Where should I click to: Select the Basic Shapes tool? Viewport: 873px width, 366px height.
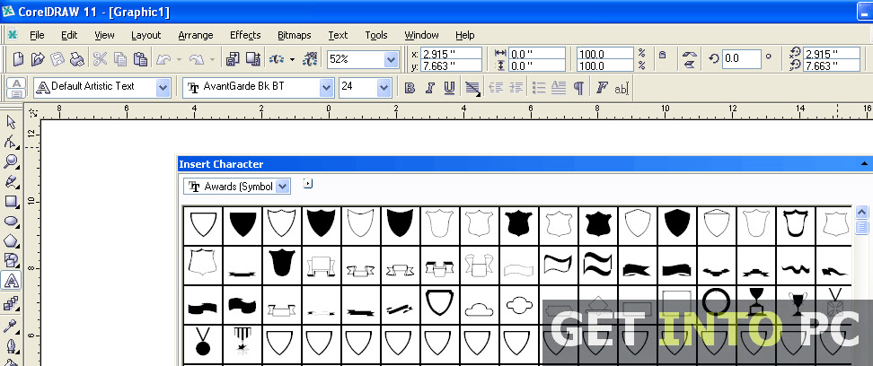point(11,261)
